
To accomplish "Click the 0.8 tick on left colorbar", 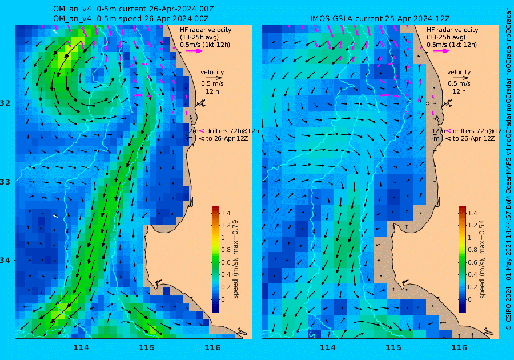I will (x=226, y=250).
